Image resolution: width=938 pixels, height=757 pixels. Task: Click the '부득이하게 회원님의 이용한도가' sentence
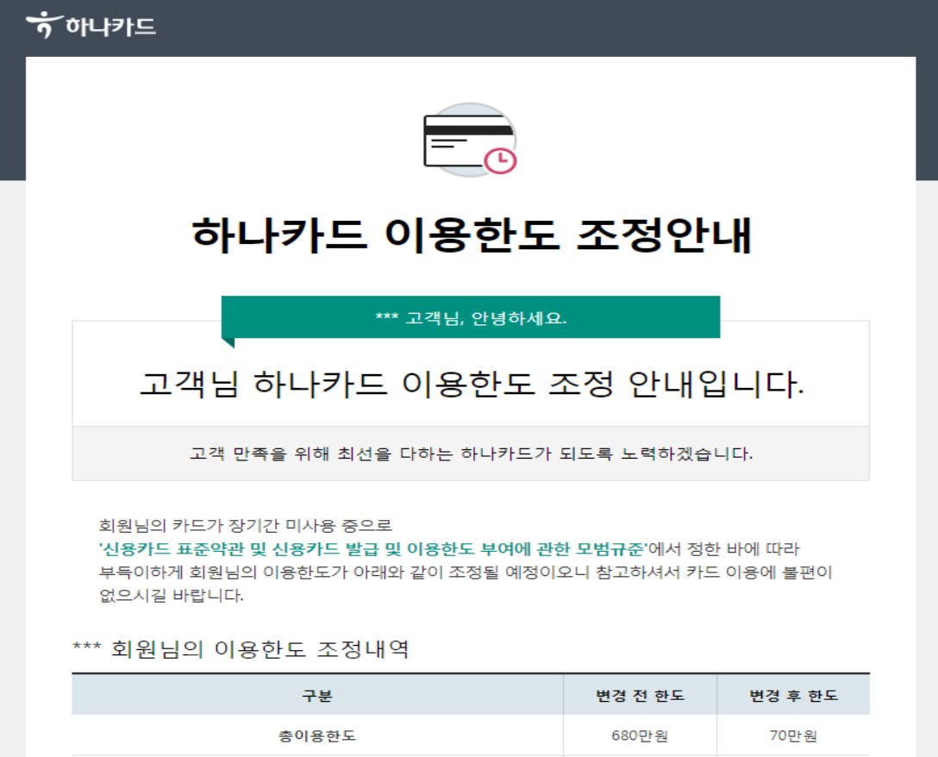pos(466,572)
